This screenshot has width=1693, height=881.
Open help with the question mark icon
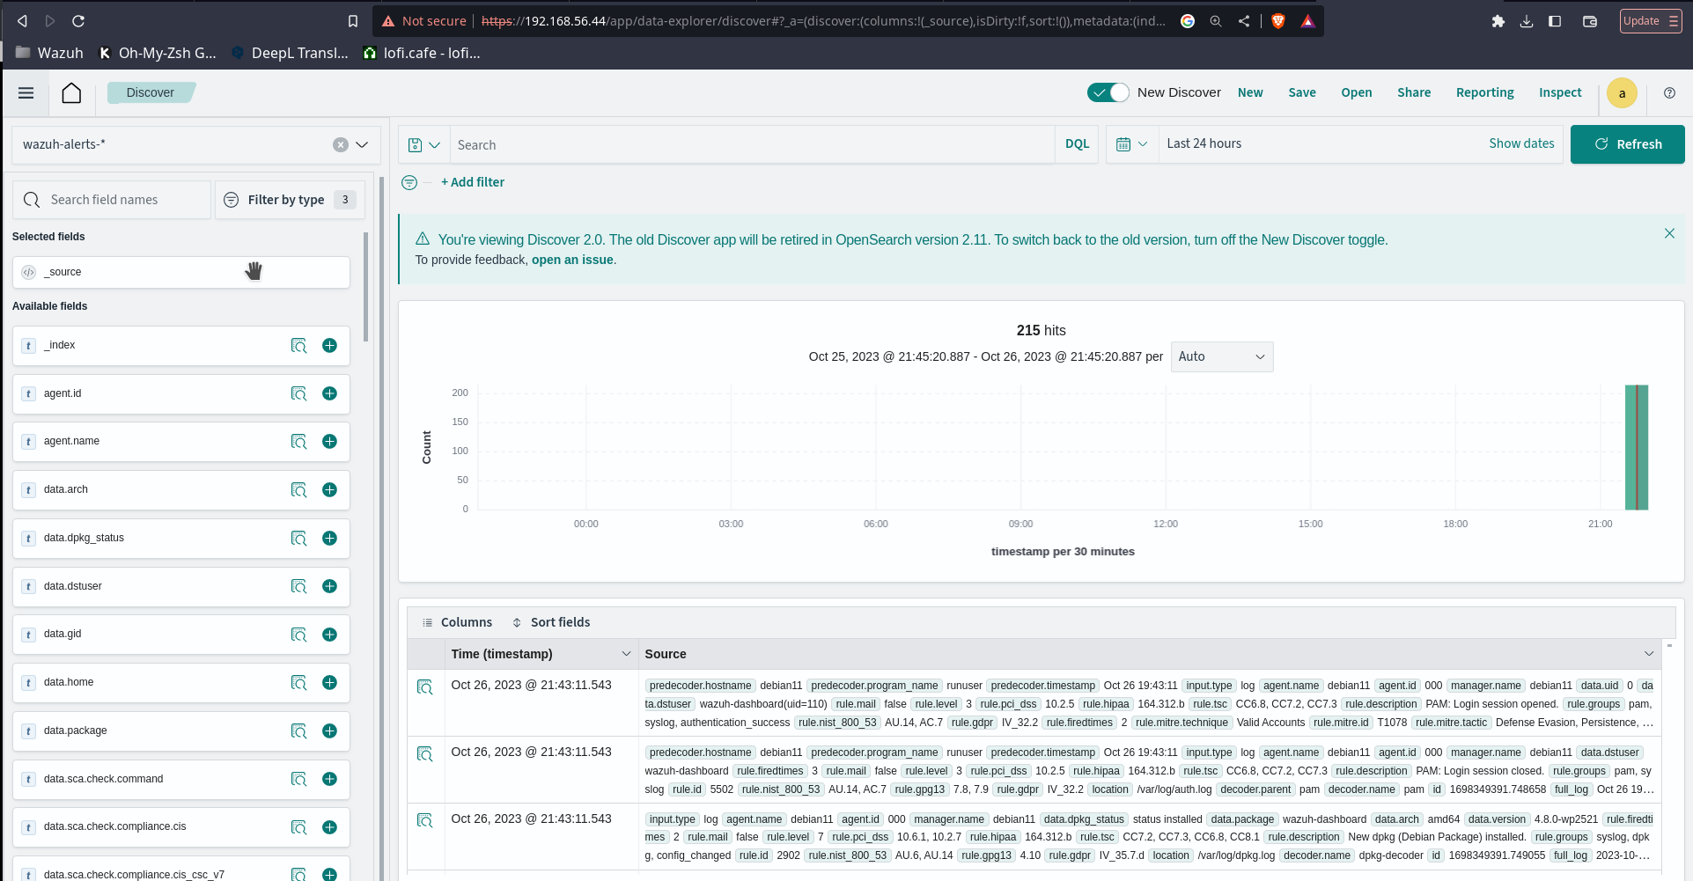(1669, 92)
